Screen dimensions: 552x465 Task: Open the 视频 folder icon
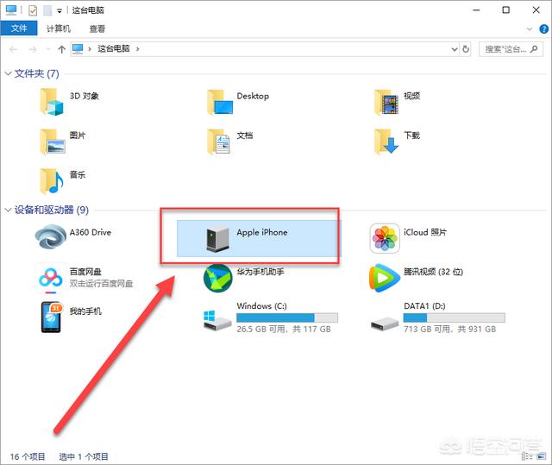(x=386, y=102)
